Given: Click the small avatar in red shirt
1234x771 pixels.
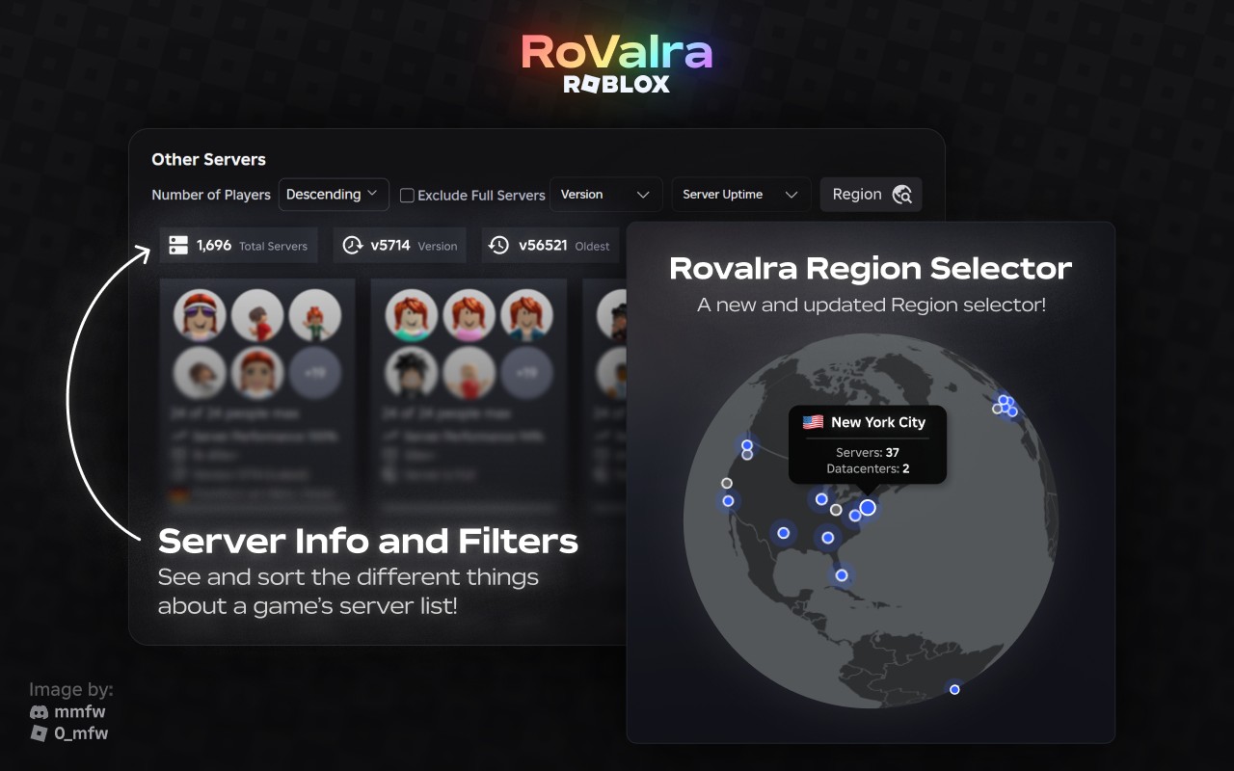Looking at the screenshot, I should (258, 315).
